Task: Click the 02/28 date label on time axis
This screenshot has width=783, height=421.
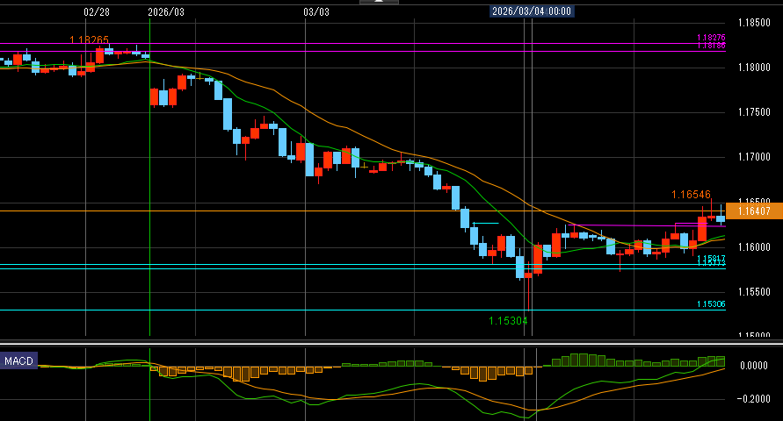Action: point(97,12)
